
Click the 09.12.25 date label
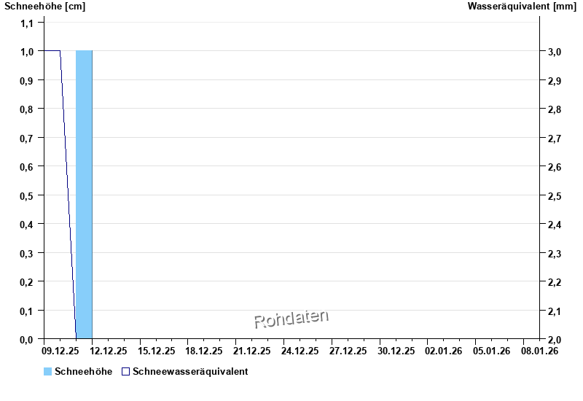tap(61, 351)
